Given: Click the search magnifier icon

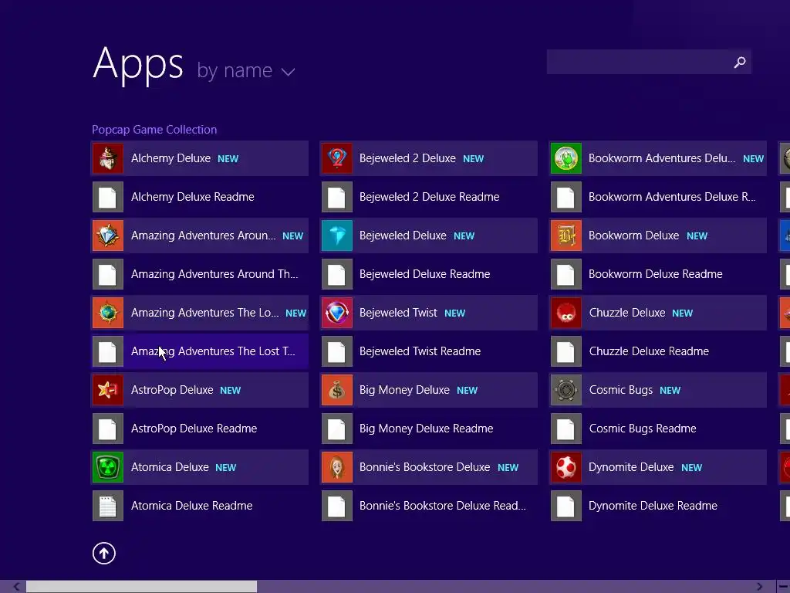Looking at the screenshot, I should pos(740,62).
